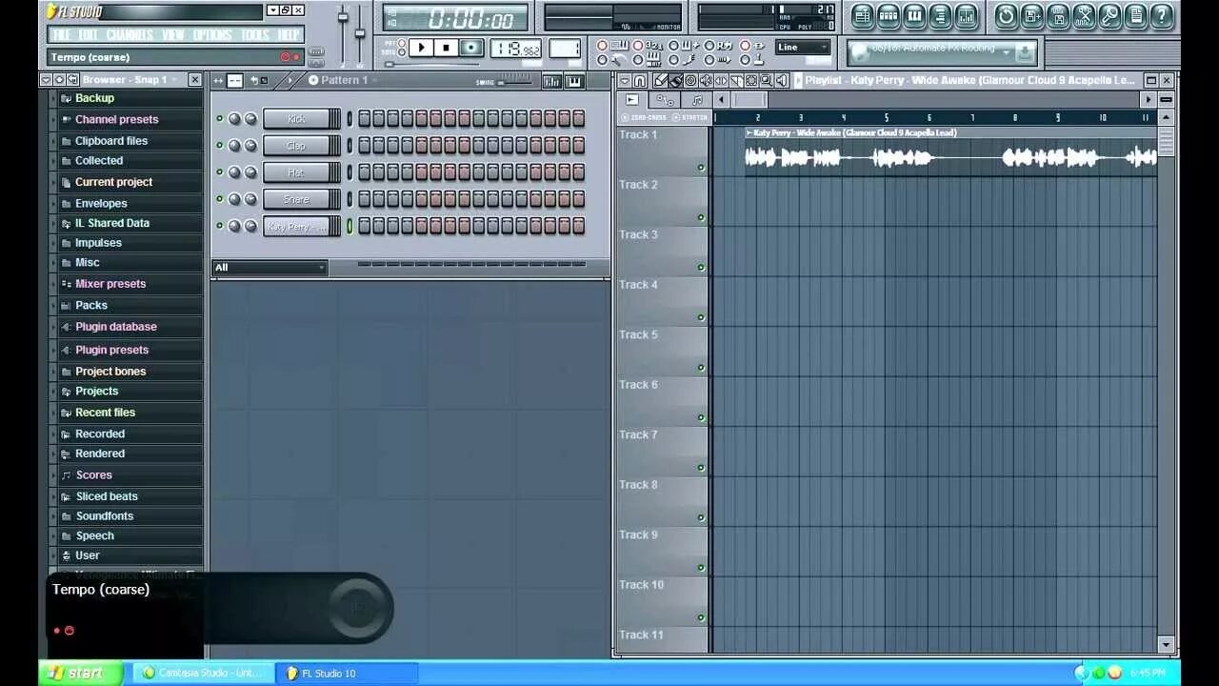Click the Help question mark icon
Screen dimensions: 1219x686
pos(1162,15)
